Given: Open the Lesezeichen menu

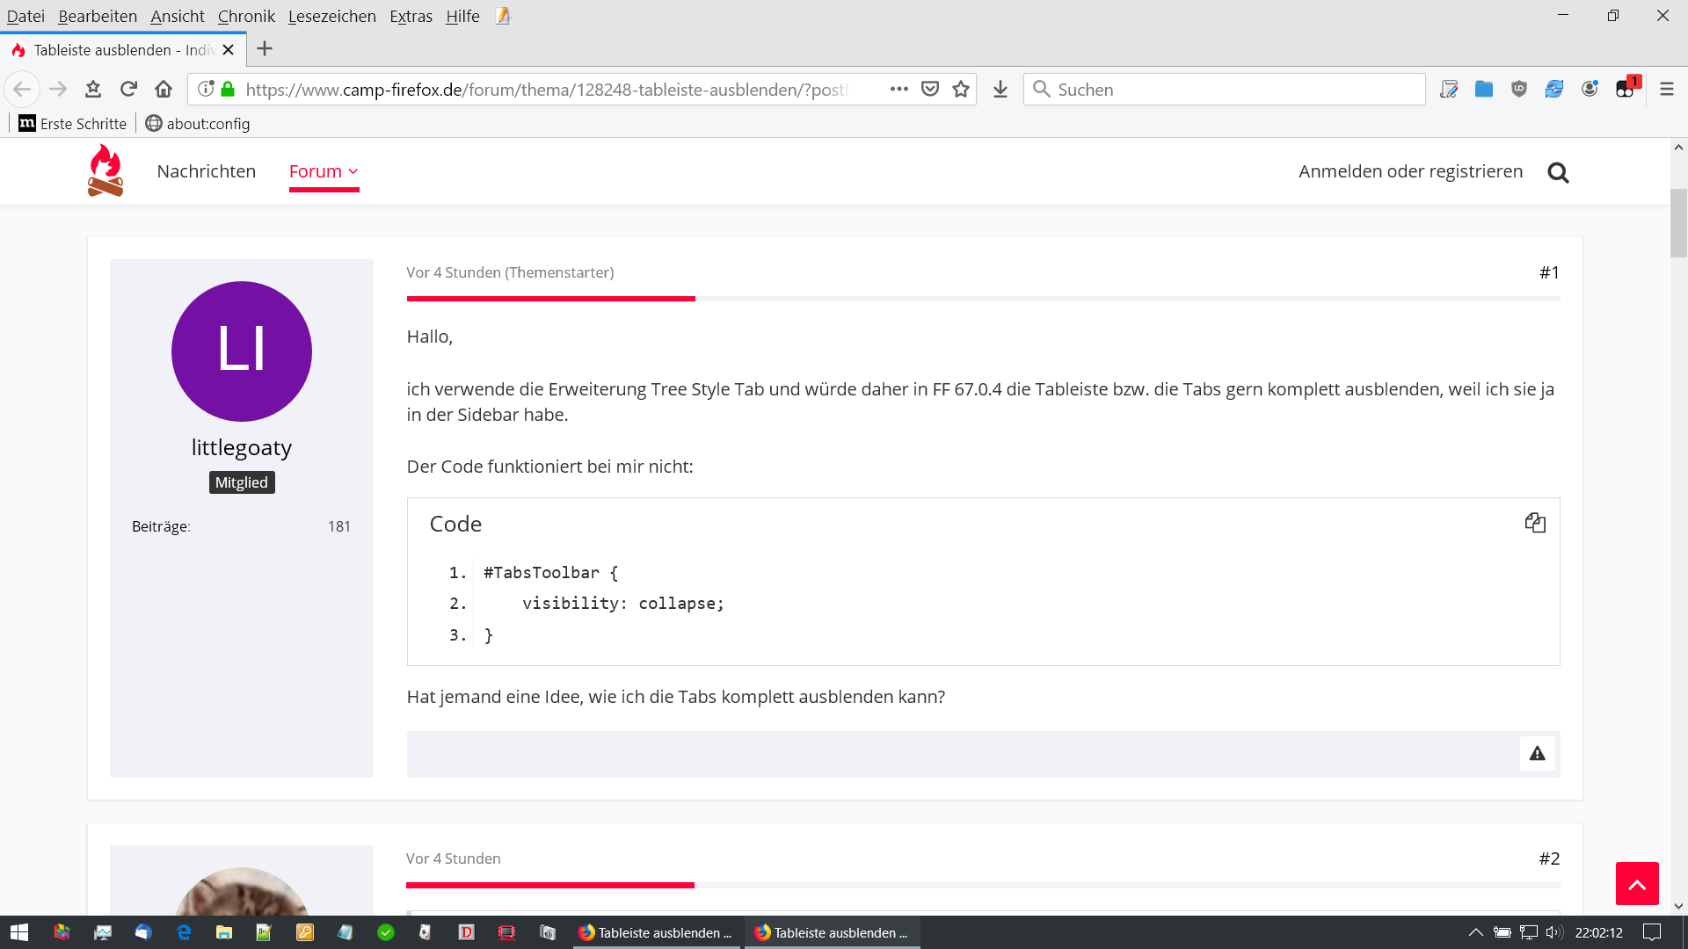Looking at the screenshot, I should [x=331, y=16].
